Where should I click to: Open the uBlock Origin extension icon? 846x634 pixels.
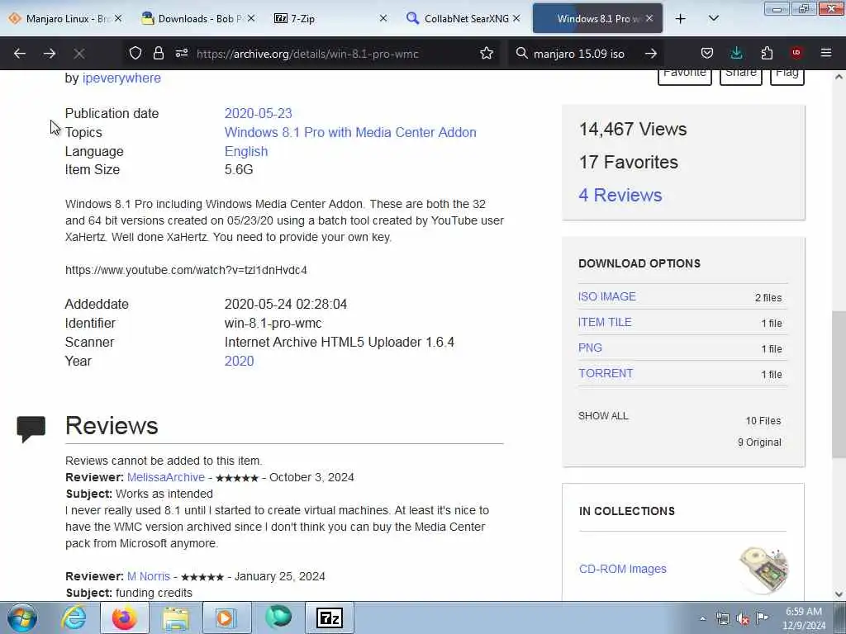(796, 53)
